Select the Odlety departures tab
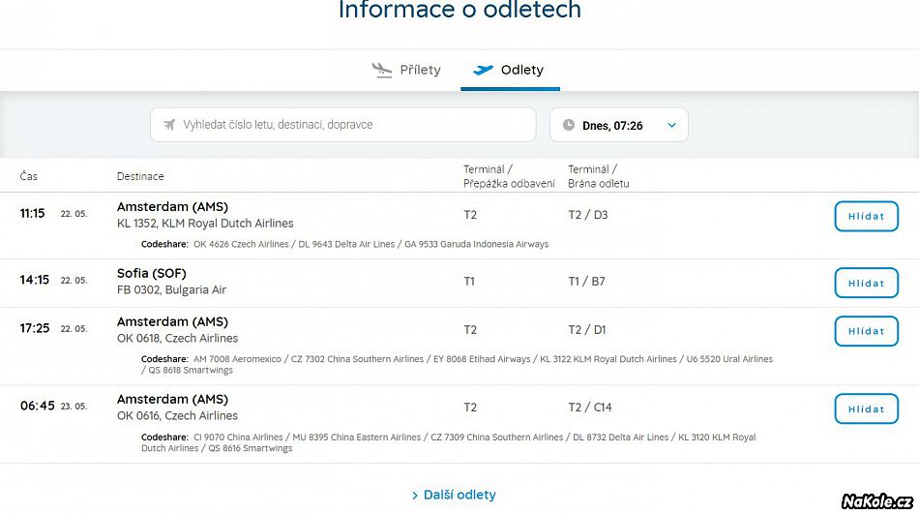 click(x=509, y=70)
